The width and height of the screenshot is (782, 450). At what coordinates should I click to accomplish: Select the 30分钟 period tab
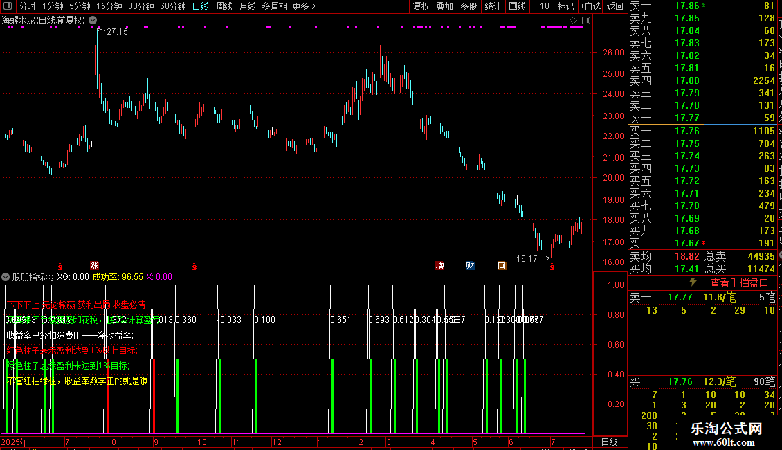point(141,6)
